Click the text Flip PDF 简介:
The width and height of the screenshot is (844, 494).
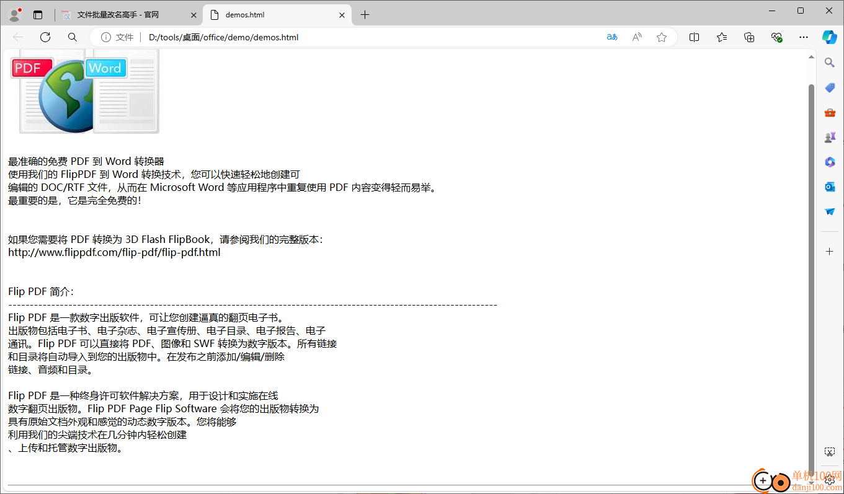(41, 291)
